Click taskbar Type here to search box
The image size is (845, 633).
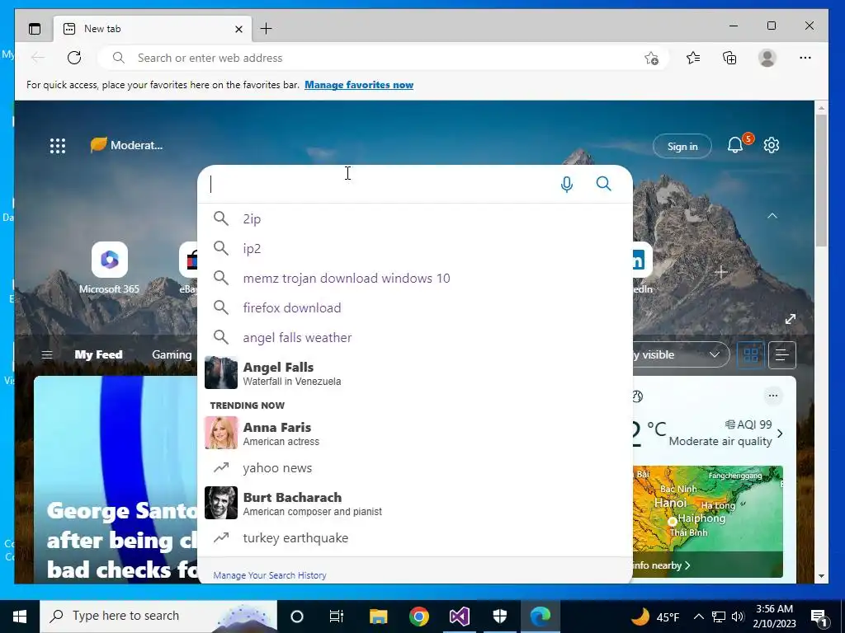pyautogui.click(x=158, y=616)
